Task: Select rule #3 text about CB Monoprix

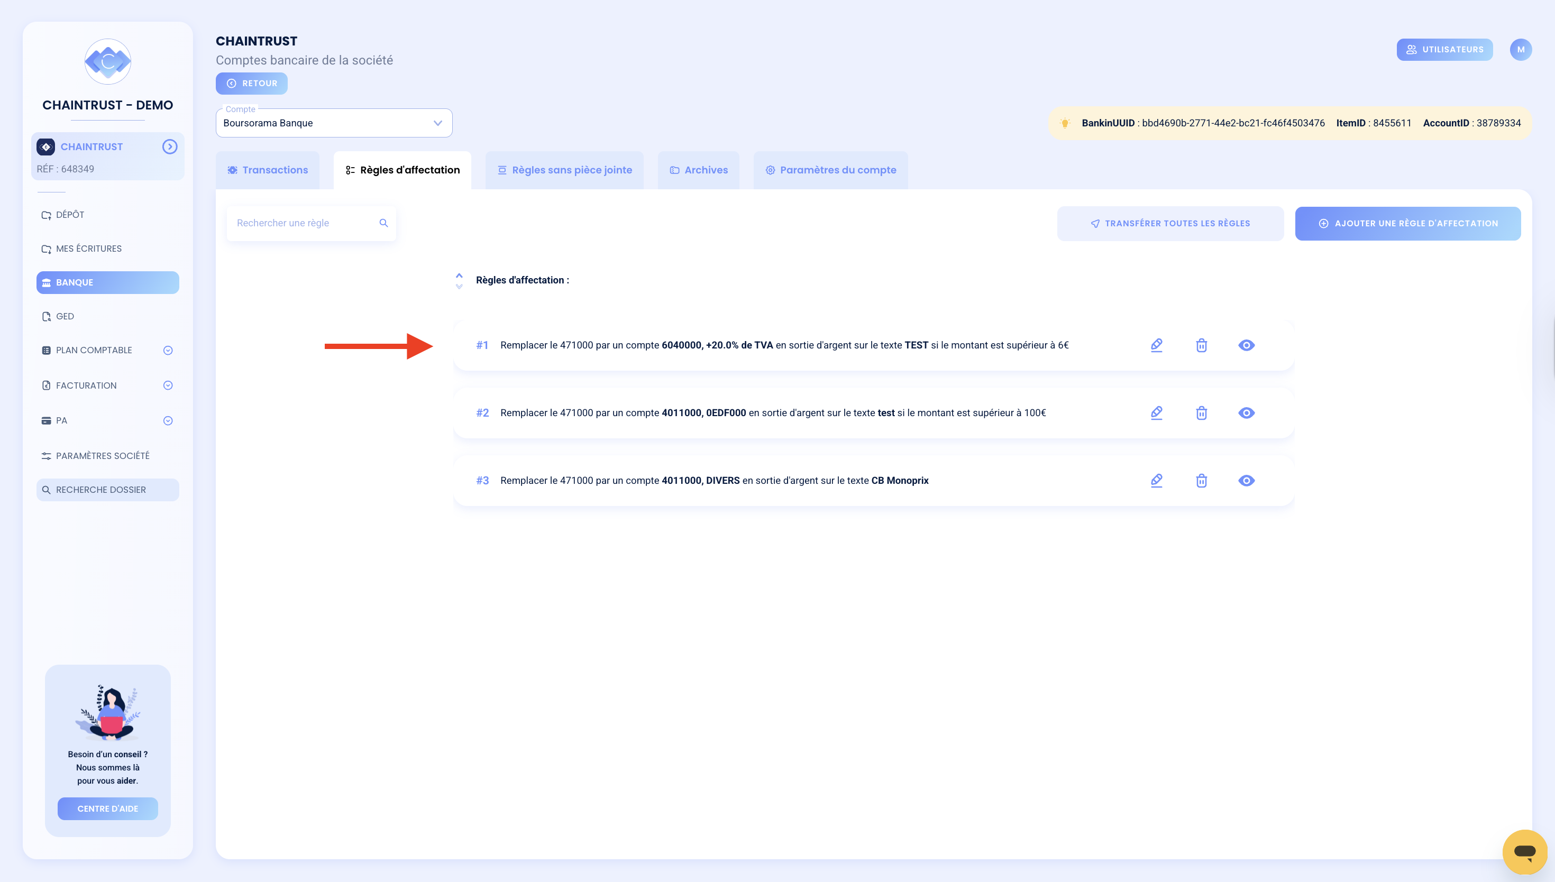Action: 714,481
